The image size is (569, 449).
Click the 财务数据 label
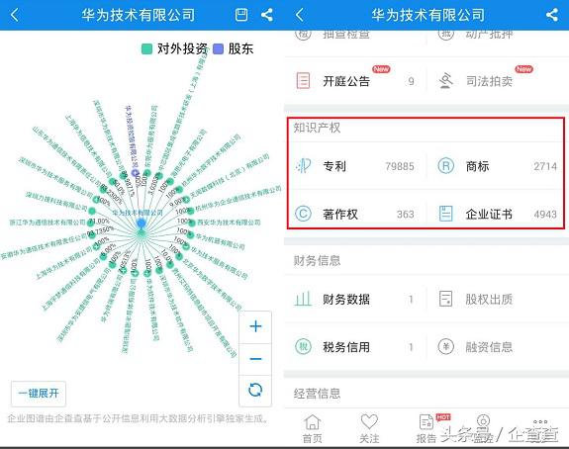pyautogui.click(x=346, y=300)
